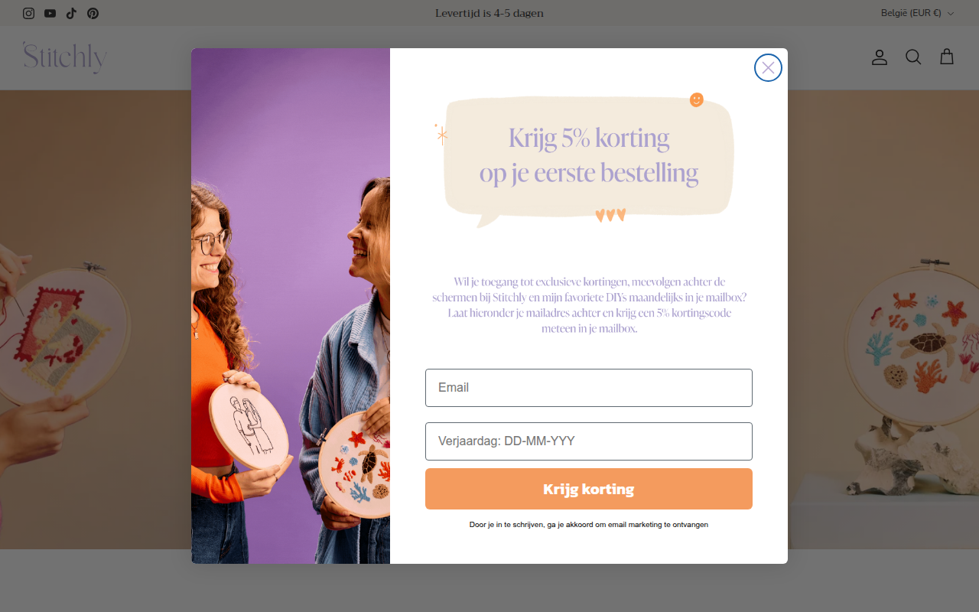Open the Instagram social link

pos(28,13)
